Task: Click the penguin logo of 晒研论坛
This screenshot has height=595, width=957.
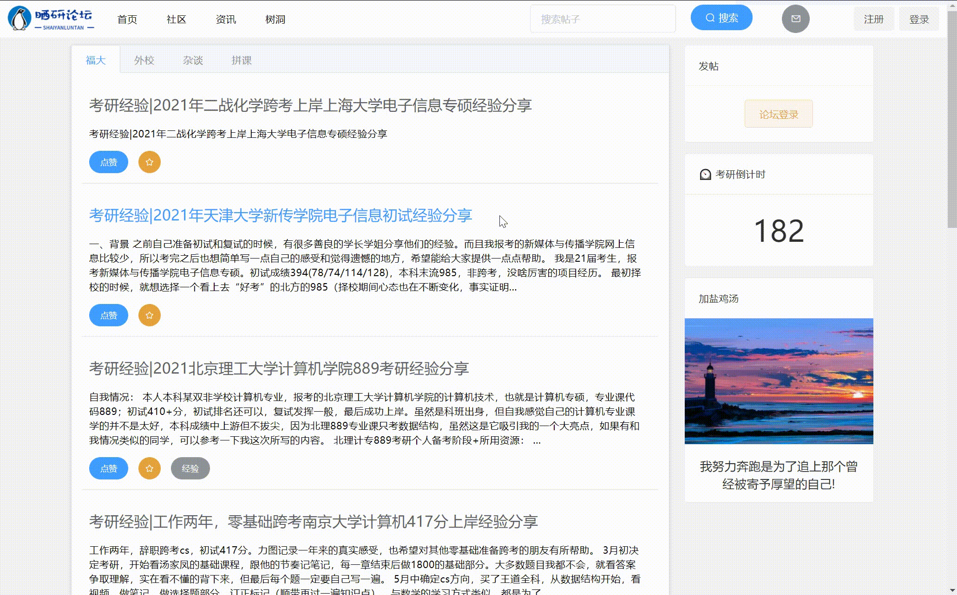Action: [x=20, y=19]
